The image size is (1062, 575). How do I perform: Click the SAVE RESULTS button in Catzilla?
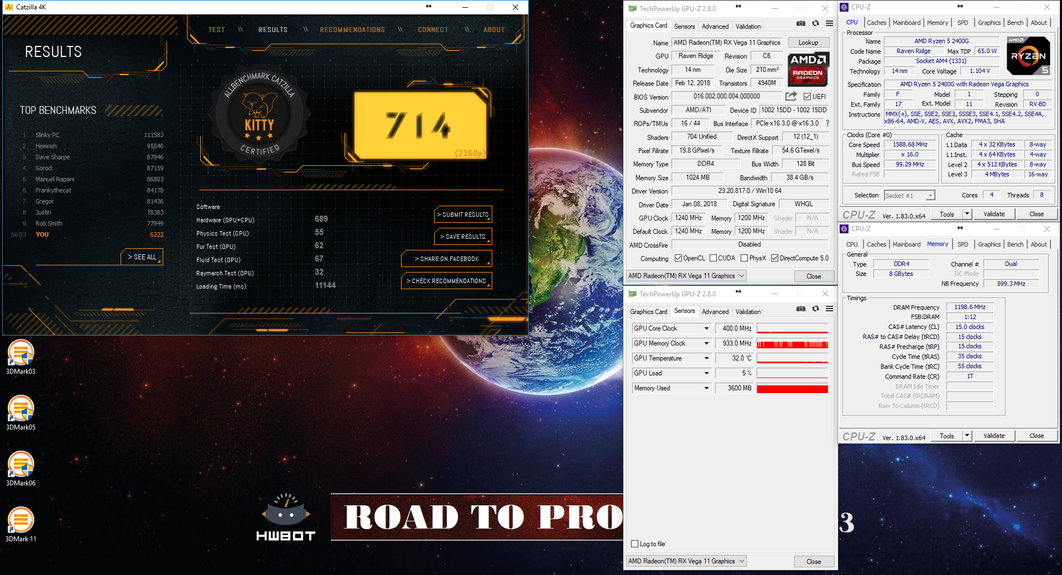[x=463, y=237]
